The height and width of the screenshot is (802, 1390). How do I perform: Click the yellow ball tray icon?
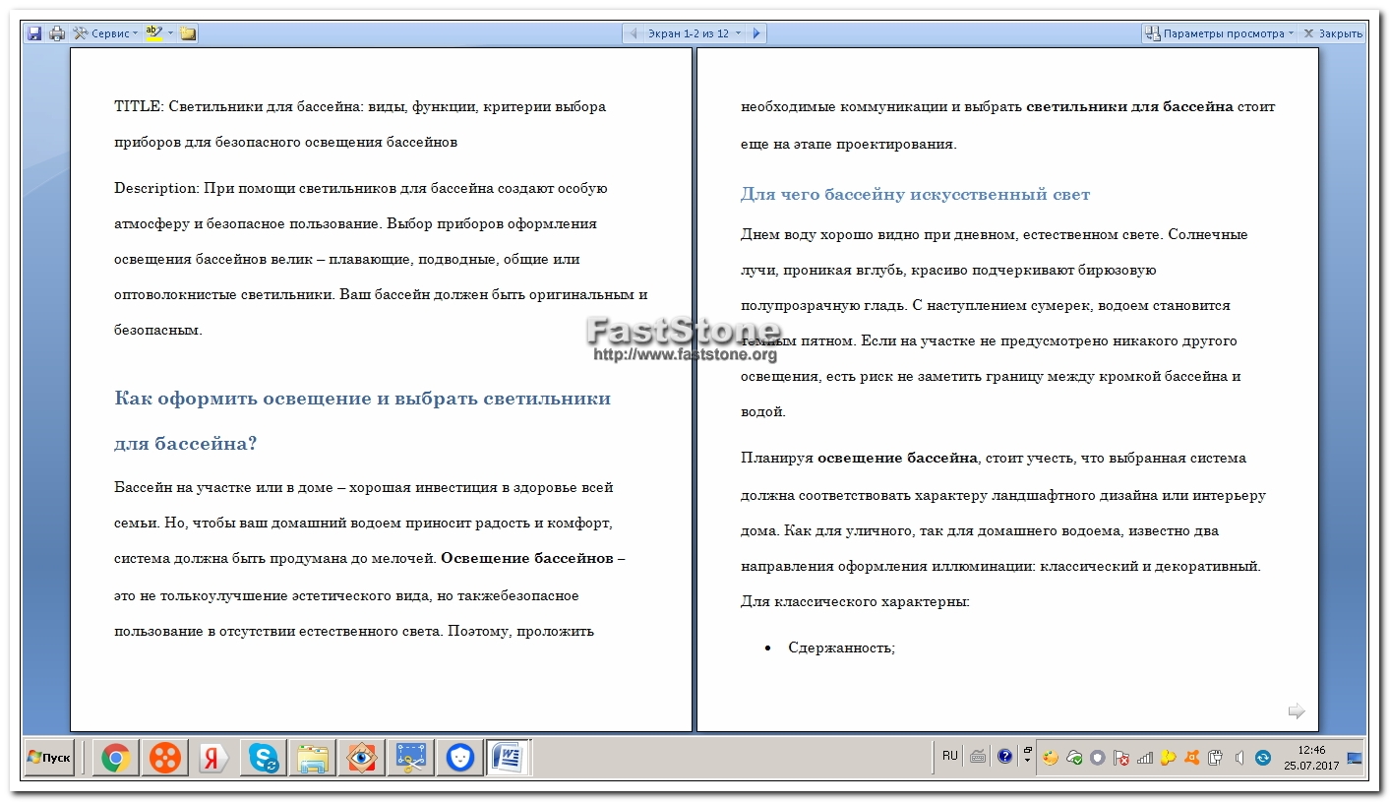coord(1050,758)
